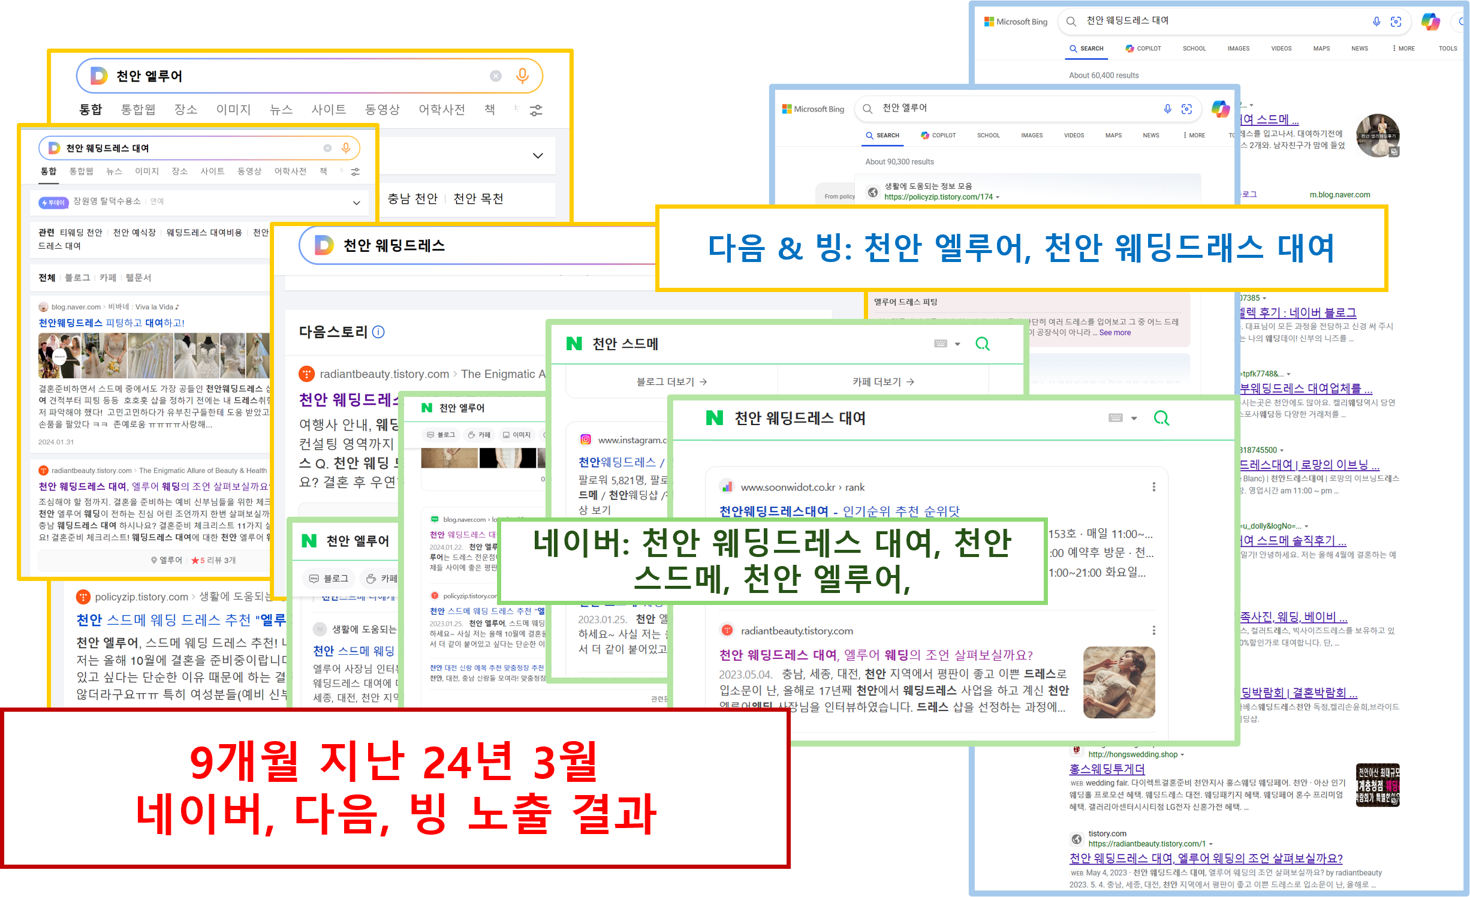The width and height of the screenshot is (1470, 897).
Task: Clear the Daum search with the x icon
Action: point(495,76)
